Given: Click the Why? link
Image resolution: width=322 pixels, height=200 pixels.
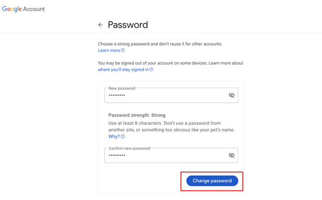Looking at the screenshot, I should pyautogui.click(x=114, y=137).
